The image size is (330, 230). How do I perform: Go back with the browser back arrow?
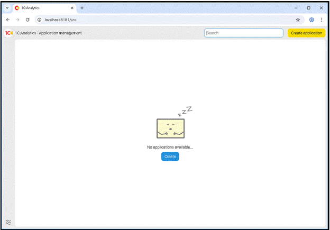pos(8,20)
